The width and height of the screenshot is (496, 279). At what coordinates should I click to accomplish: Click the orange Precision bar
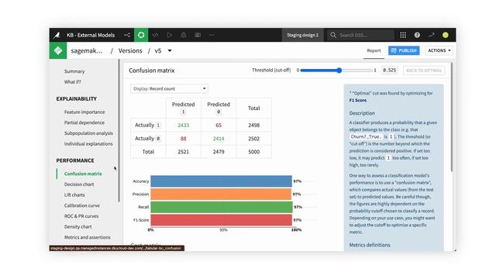[x=221, y=195]
